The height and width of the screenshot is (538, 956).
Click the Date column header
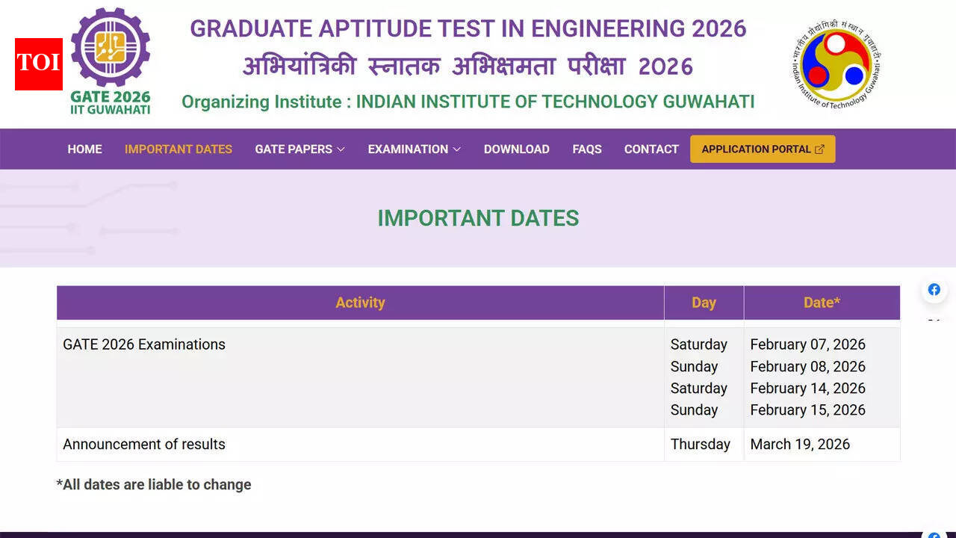(x=822, y=303)
